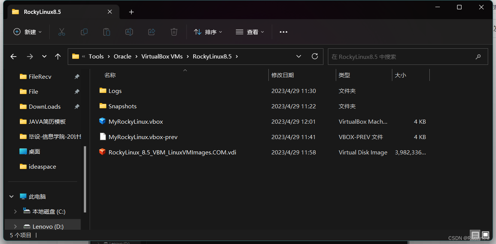Refresh the current folder view
The height and width of the screenshot is (244, 496).
coord(315,56)
